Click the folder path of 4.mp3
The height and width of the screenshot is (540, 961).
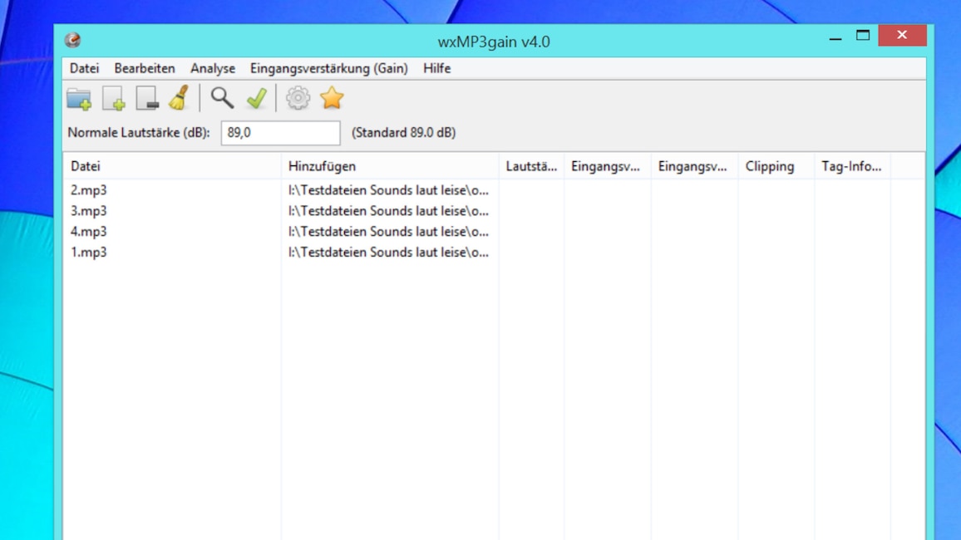coord(388,232)
